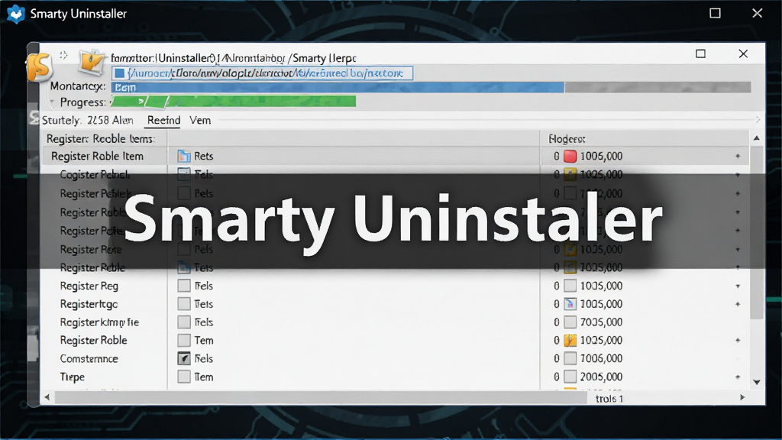Toggle the Registerltgc checkbox
The image size is (782, 440).
coord(184,304)
